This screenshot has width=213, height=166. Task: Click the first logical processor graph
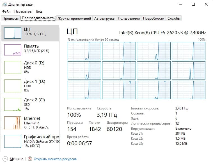pos(84,51)
